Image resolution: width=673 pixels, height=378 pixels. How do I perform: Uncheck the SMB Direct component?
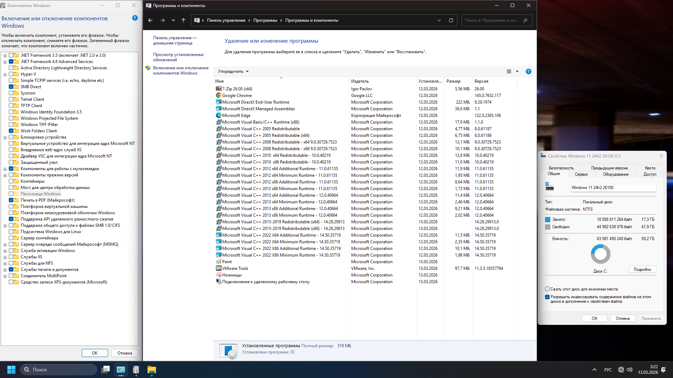pyautogui.click(x=11, y=87)
